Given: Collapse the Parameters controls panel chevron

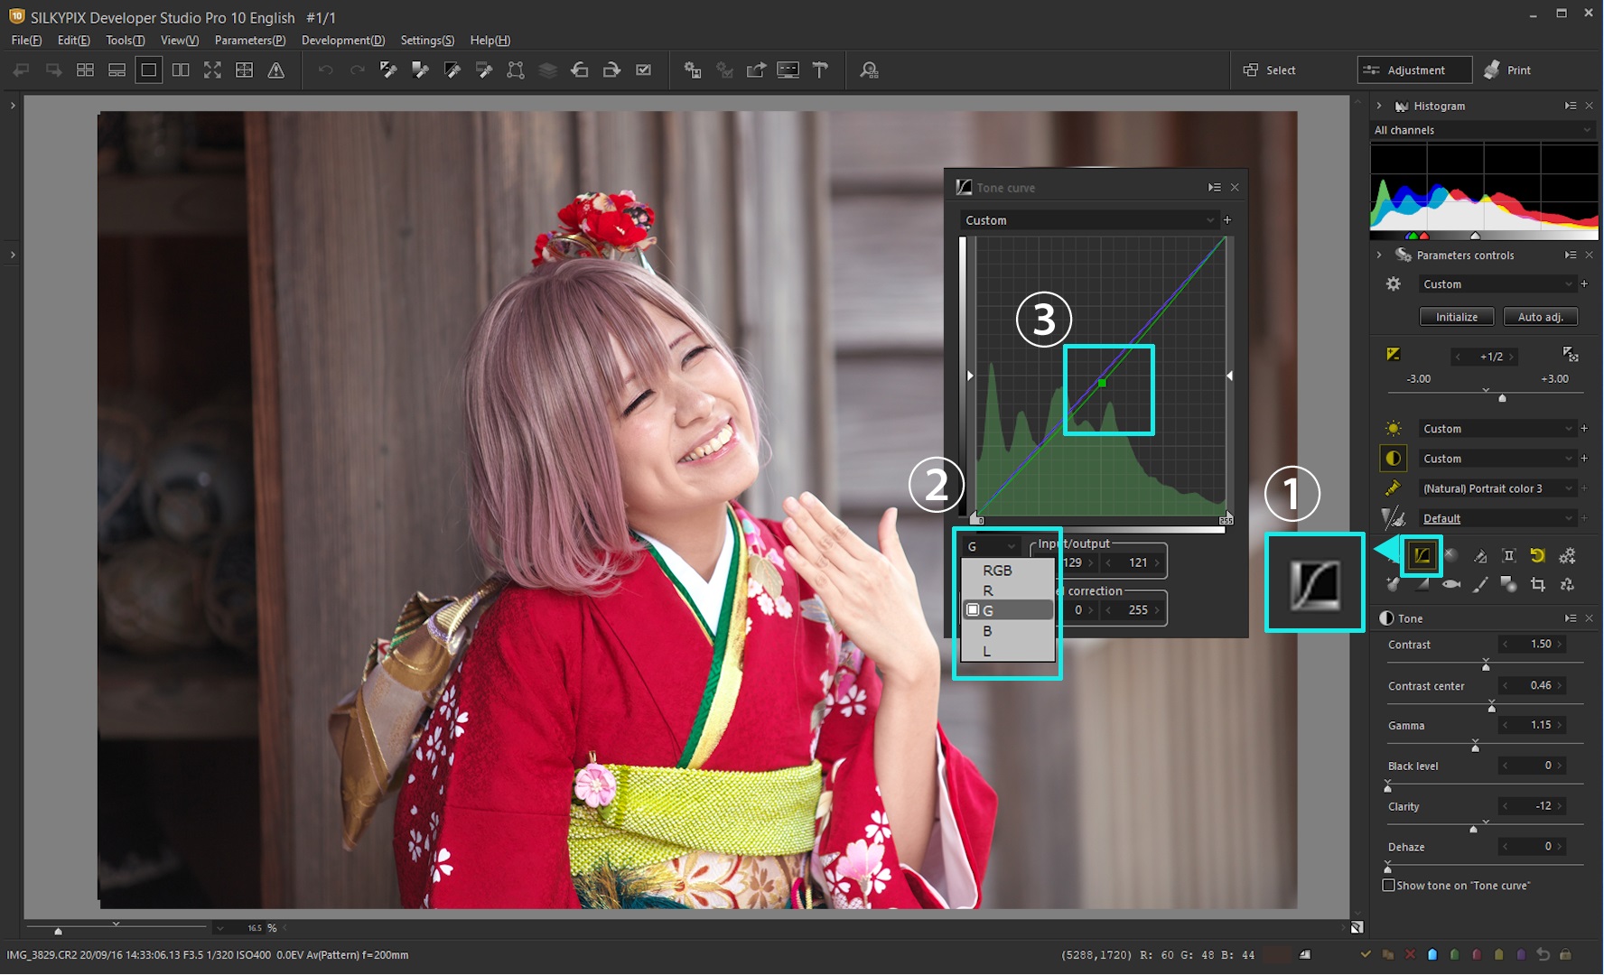Looking at the screenshot, I should tap(1379, 255).
